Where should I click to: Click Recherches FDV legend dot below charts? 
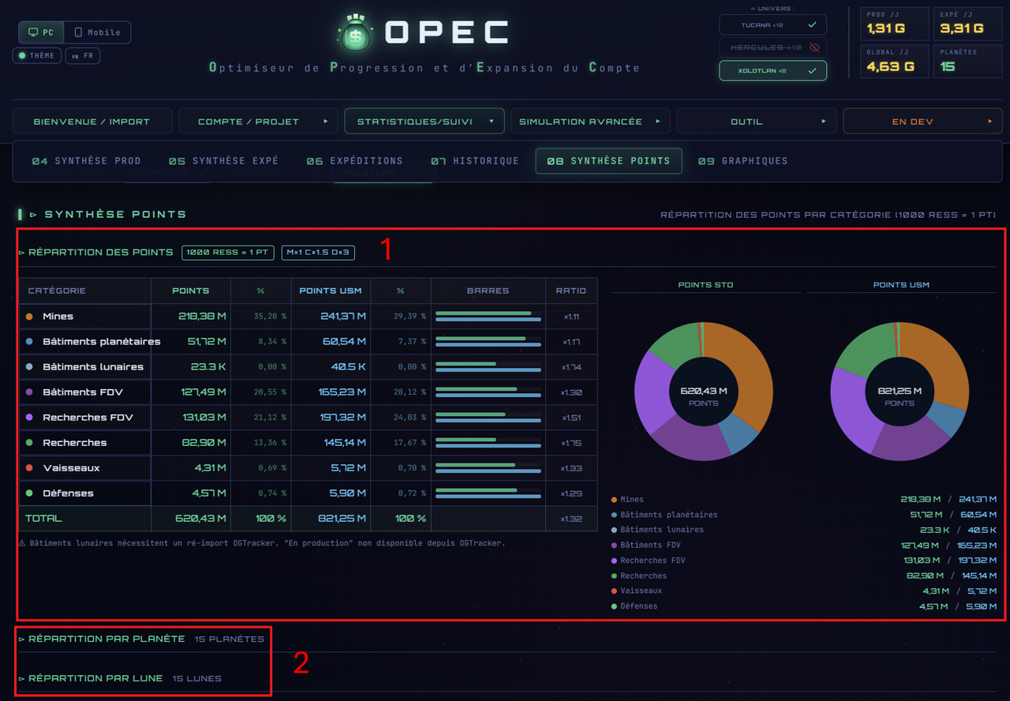(614, 560)
